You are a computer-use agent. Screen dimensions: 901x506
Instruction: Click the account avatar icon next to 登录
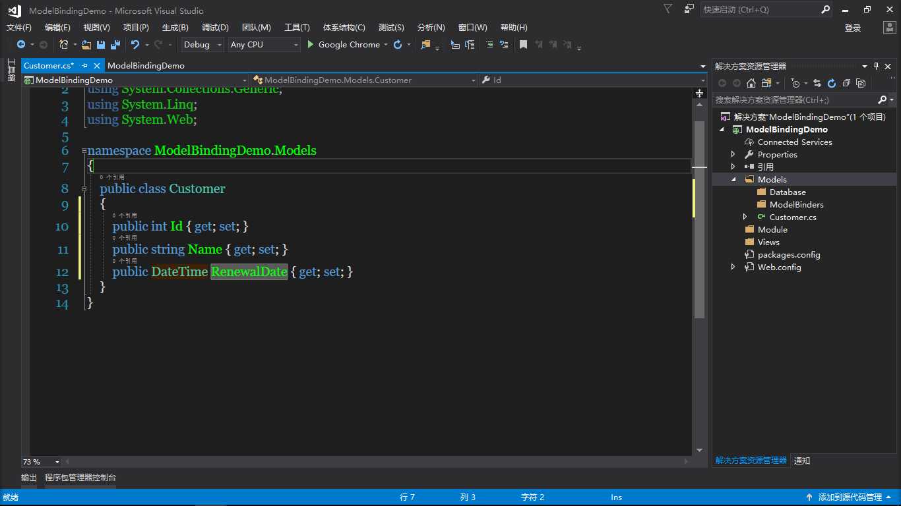tap(890, 28)
